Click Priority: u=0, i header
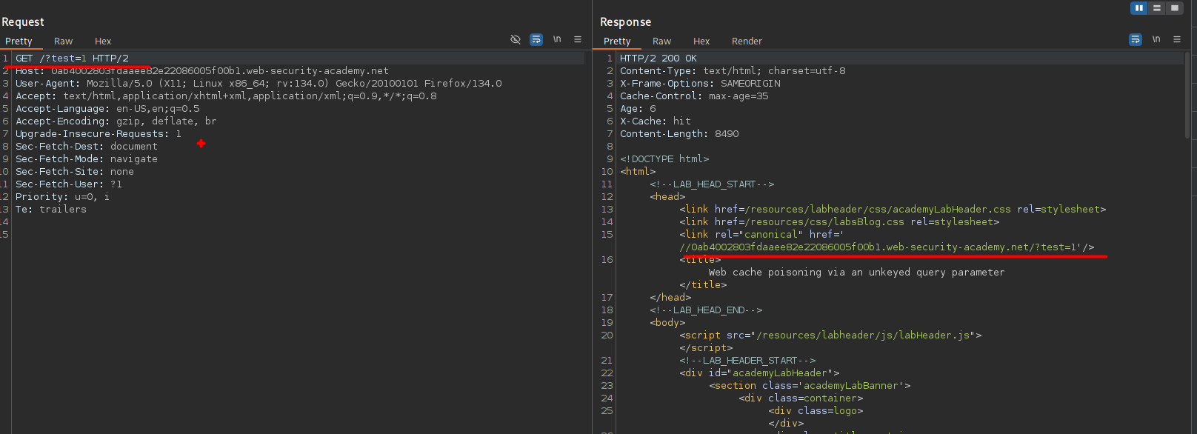This screenshot has width=1197, height=434. 63,197
